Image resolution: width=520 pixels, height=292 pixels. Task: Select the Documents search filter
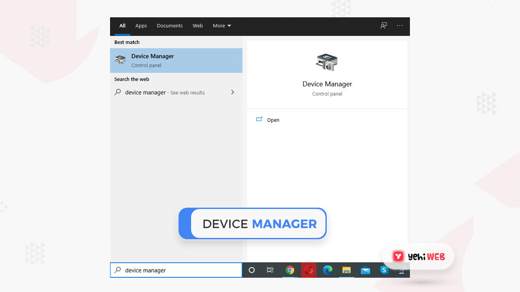[x=169, y=26]
